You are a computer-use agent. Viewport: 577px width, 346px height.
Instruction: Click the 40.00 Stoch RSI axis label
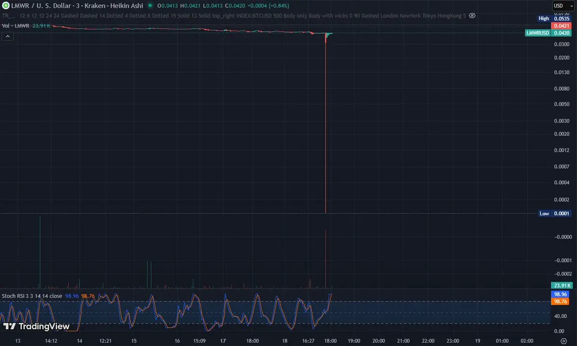[x=560, y=316]
